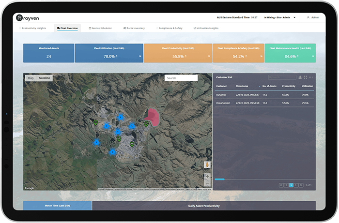Viewport: 339px width, 223px height.
Task: Click the Rayven logo
Action: coord(28,18)
